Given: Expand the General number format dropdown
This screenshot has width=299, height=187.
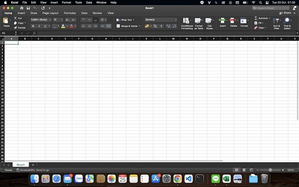Looking at the screenshot, I should click(x=161, y=20).
